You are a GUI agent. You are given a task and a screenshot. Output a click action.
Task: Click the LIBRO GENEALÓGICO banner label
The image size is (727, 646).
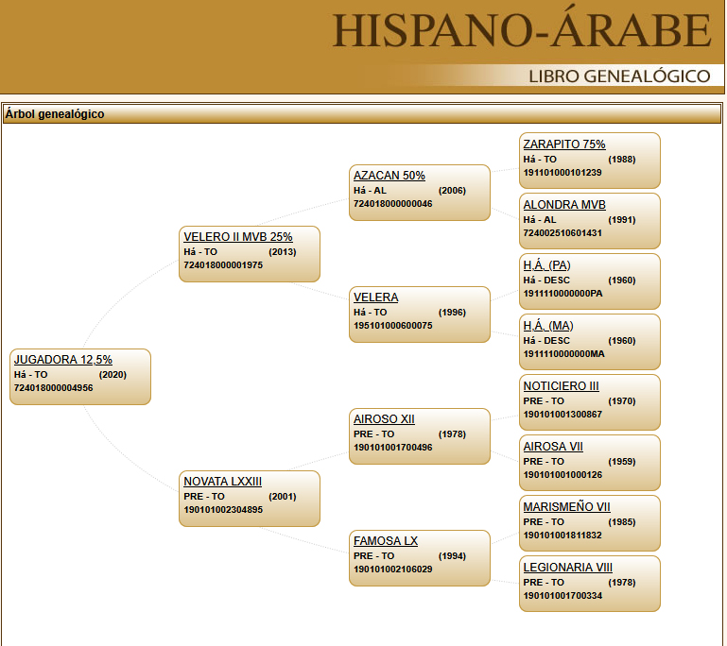click(x=618, y=76)
